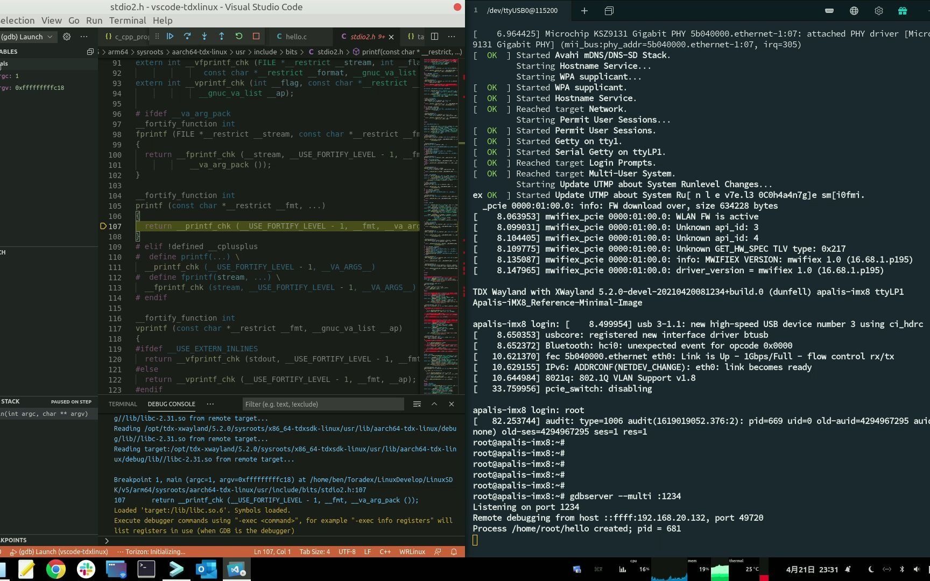
Task: Click the Step Into debug icon
Action: (x=204, y=36)
